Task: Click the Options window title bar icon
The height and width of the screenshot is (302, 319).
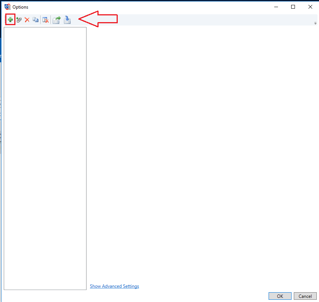Action: click(x=8, y=7)
